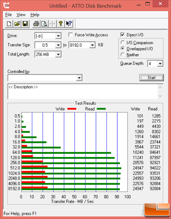Open the maximum Transfer Size 8192.0 dropdown
The width and height of the screenshot is (171, 219).
click(x=92, y=45)
